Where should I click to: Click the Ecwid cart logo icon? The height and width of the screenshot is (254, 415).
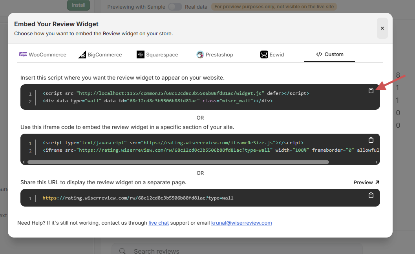pos(264,55)
